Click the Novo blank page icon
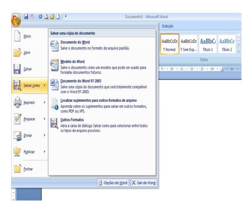 pyautogui.click(x=17, y=36)
